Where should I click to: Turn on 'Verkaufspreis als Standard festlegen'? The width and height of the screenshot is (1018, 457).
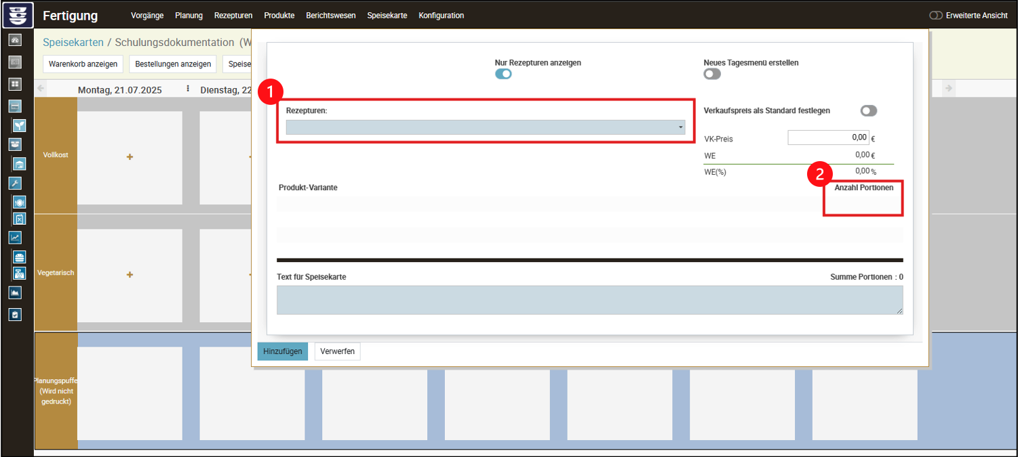tap(868, 111)
